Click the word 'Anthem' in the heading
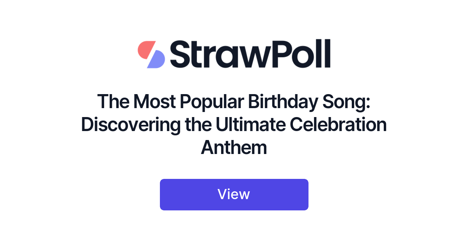 [x=234, y=147]
